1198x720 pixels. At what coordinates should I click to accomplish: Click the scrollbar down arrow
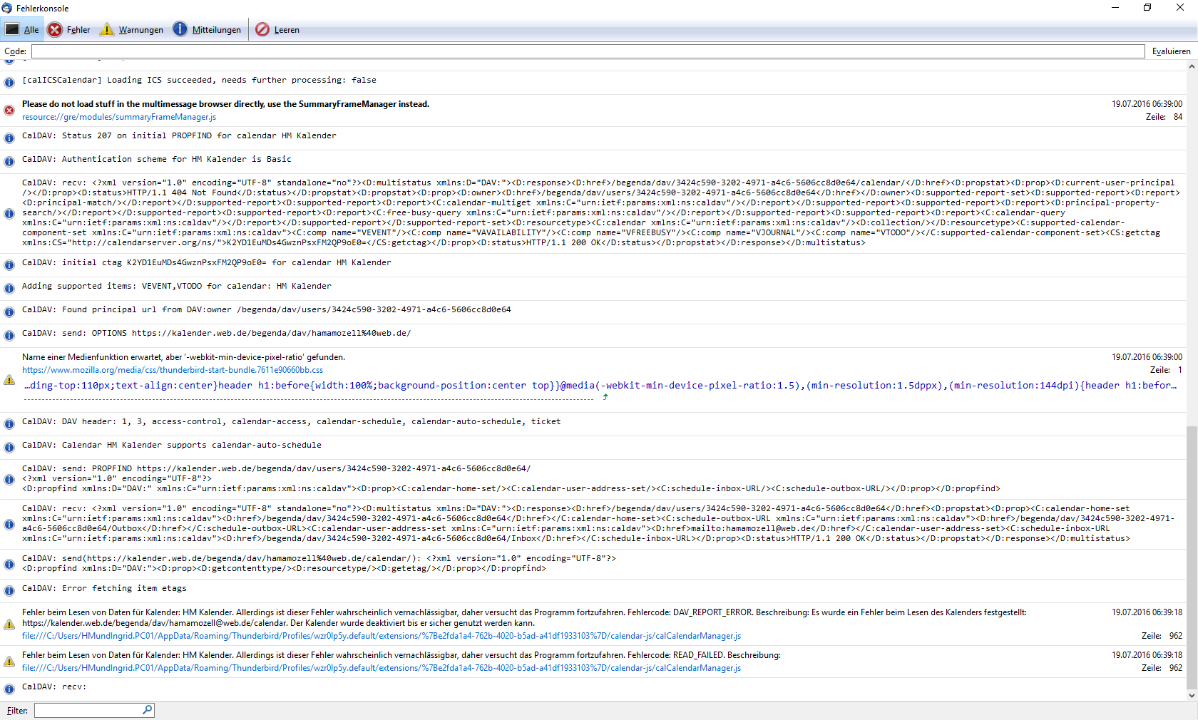coord(1192,696)
